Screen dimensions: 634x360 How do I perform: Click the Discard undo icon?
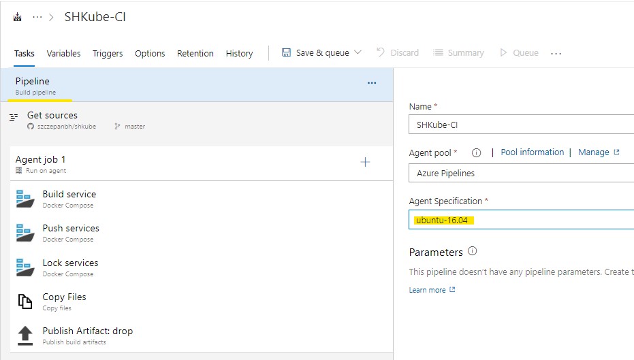coord(381,52)
